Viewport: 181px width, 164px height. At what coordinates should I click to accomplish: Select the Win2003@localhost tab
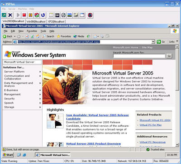pyautogui.click(x=13, y=21)
